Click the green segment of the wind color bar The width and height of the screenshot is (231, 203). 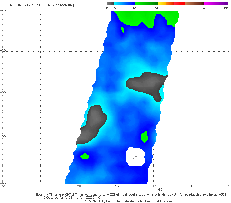146,4
